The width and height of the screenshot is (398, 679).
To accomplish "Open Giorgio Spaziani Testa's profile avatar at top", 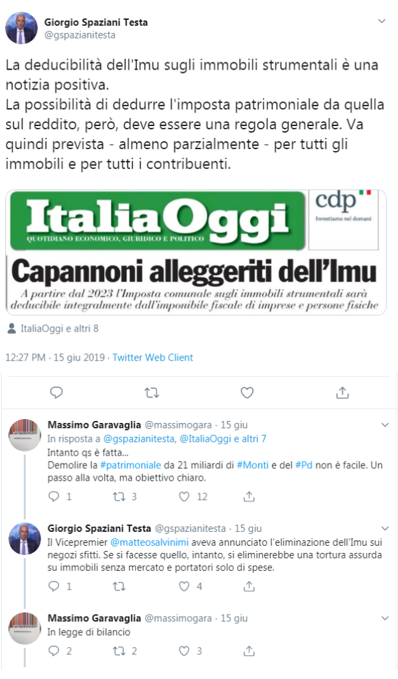I will point(21,29).
